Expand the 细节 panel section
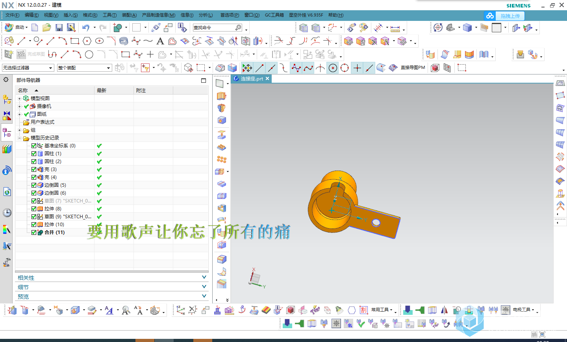The image size is (567, 342). pos(112,287)
